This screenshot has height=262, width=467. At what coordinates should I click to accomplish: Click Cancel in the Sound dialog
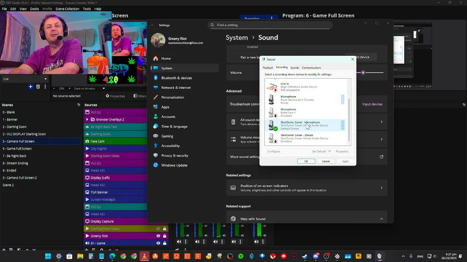tap(326, 161)
